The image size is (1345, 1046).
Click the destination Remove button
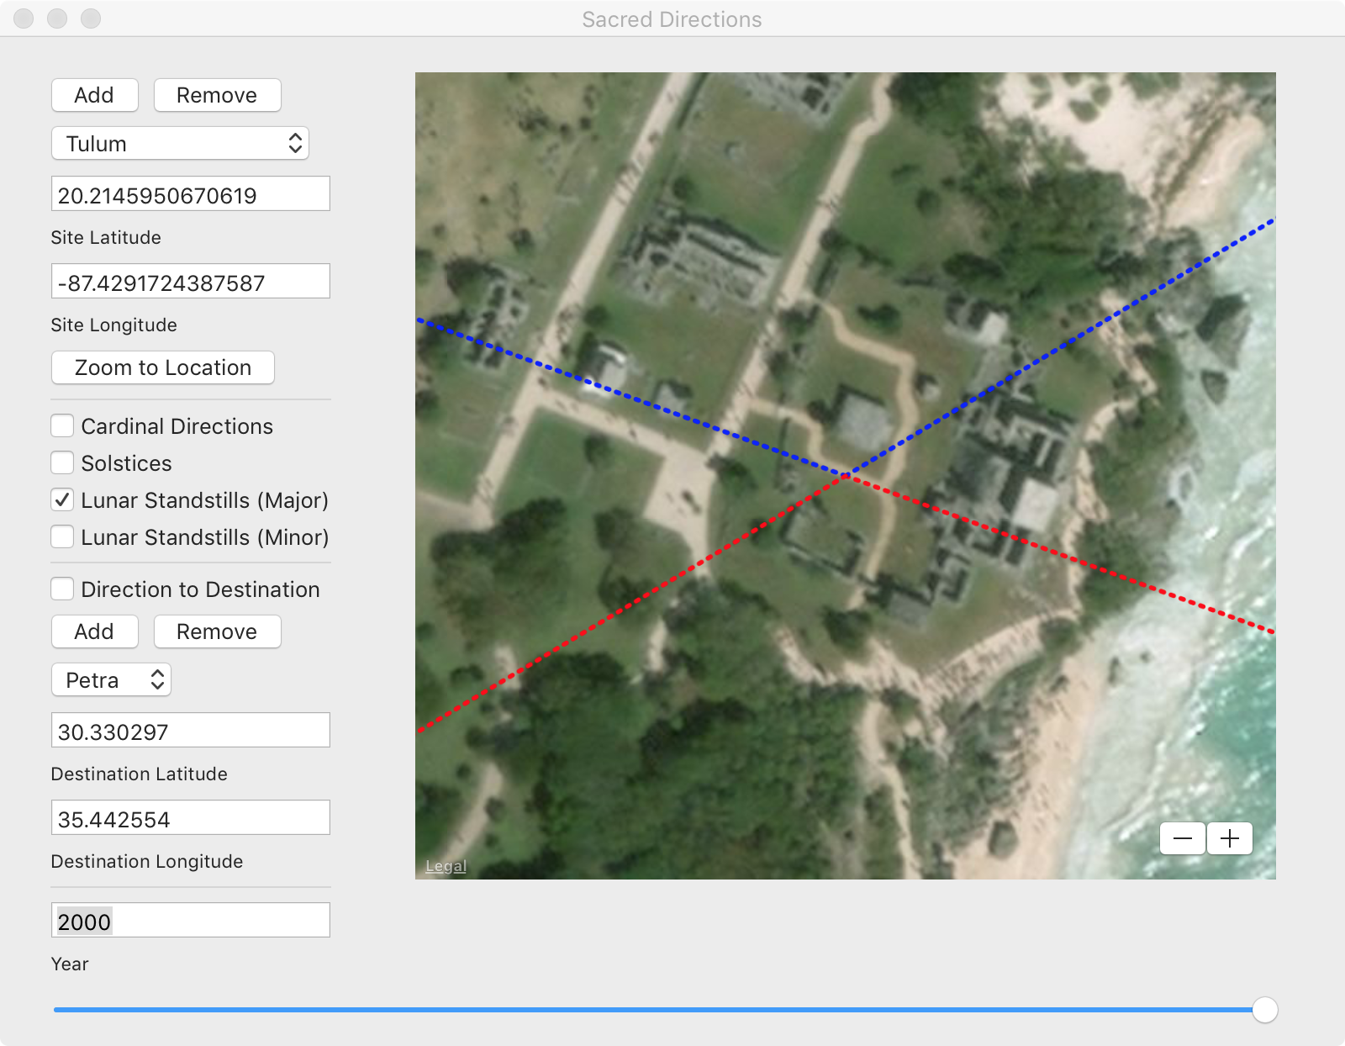[x=217, y=631]
